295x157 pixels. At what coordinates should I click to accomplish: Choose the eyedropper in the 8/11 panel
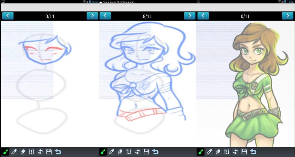coord(112,152)
